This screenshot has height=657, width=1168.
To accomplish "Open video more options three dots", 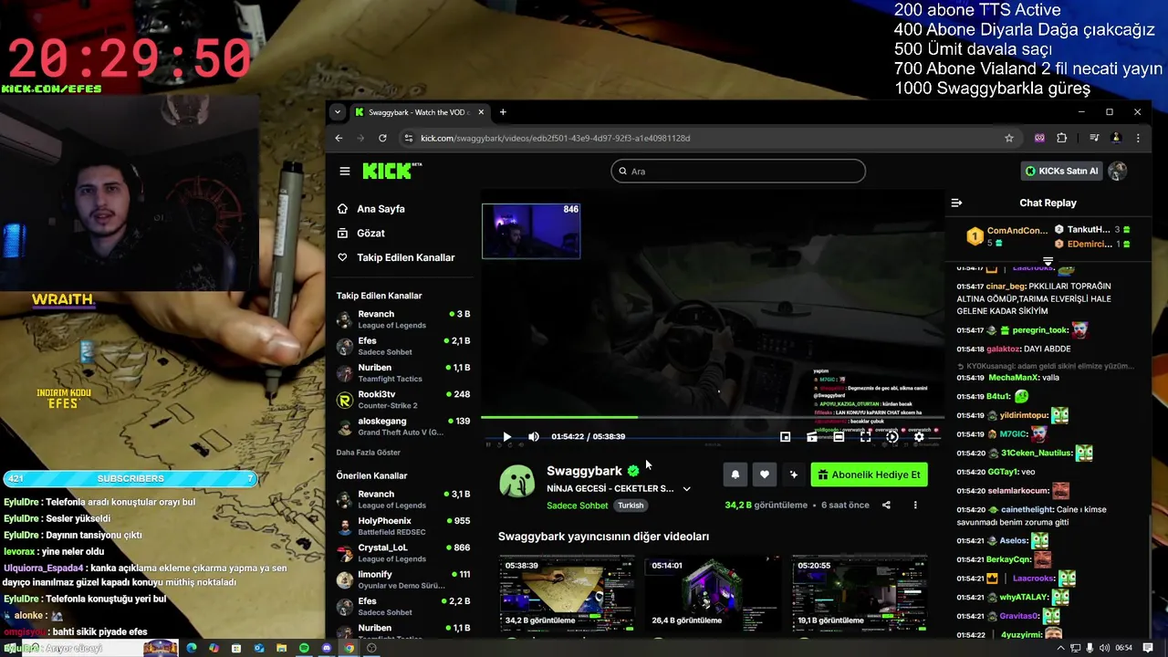I will coord(915,505).
